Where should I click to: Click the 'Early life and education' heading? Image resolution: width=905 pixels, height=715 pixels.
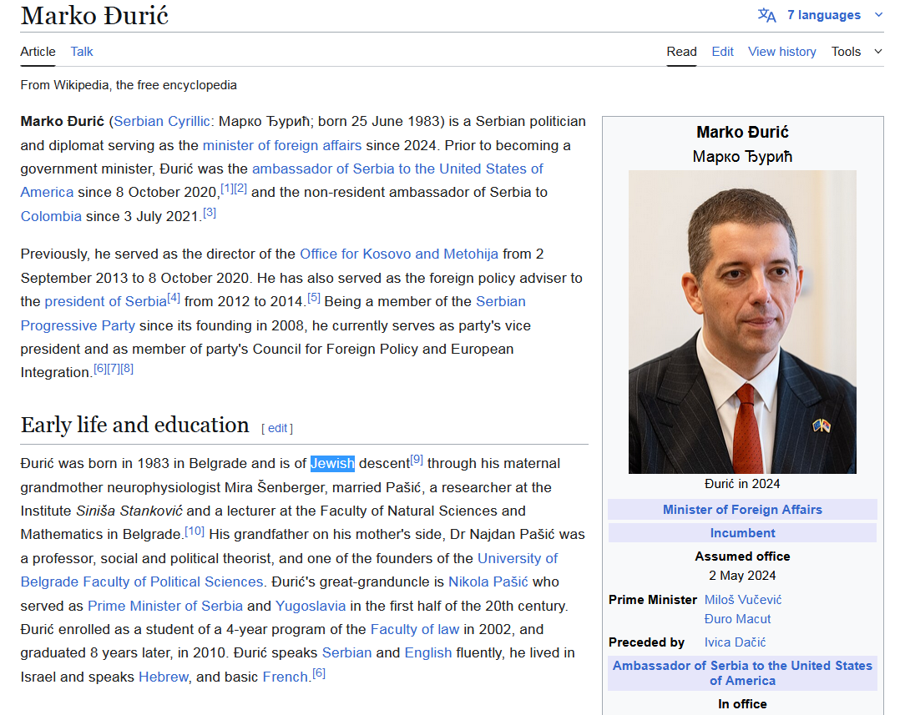(x=135, y=425)
